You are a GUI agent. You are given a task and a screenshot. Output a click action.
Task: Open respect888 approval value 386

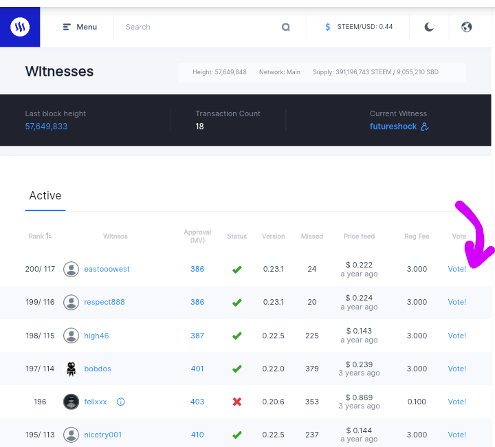pyautogui.click(x=197, y=302)
